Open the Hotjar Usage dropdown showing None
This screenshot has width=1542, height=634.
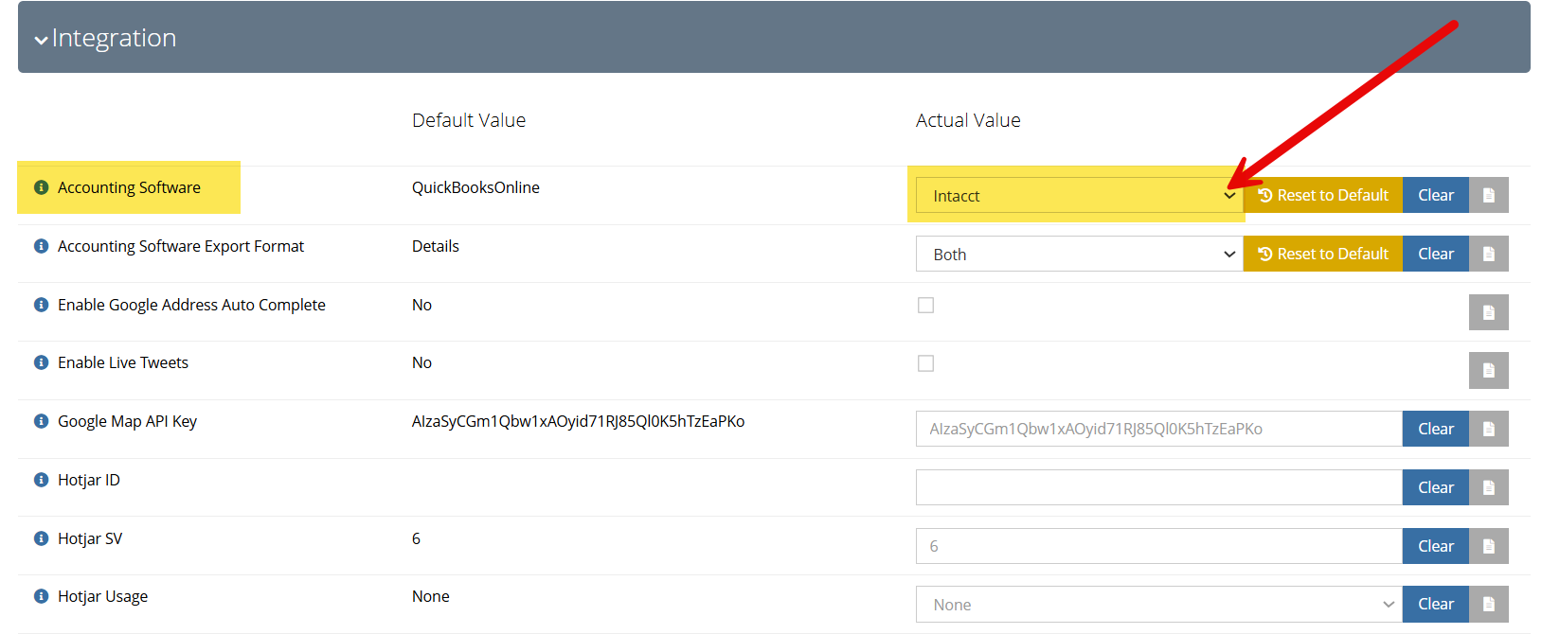[1158, 604]
